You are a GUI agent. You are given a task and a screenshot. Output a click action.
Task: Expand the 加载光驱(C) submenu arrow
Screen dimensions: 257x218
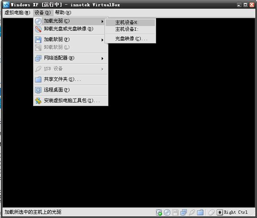pos(102,21)
